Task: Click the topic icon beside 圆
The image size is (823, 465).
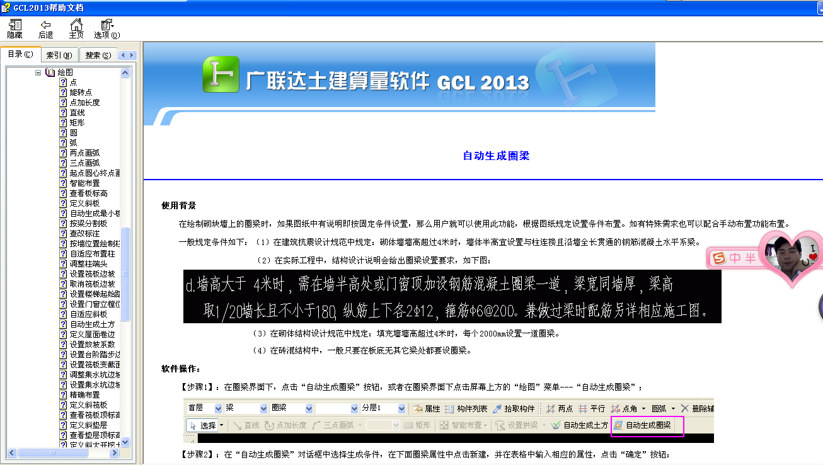Action: pyautogui.click(x=63, y=133)
